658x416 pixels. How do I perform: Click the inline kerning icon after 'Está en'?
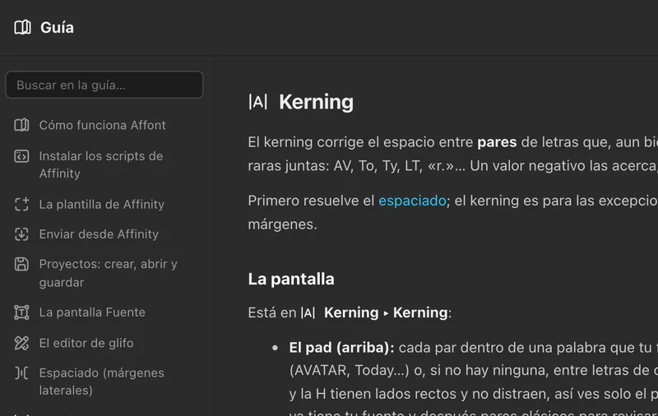pyautogui.click(x=308, y=312)
